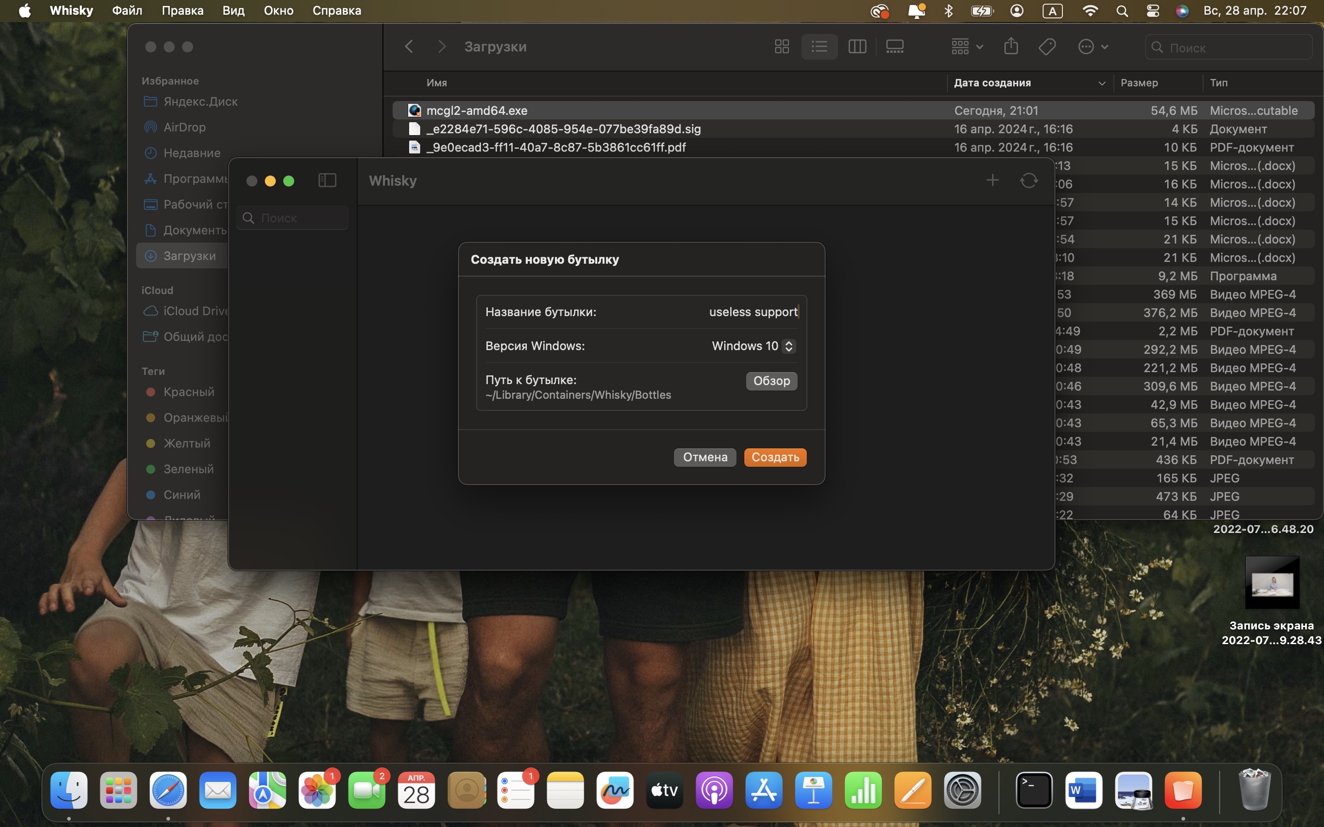Sort by Дата создания column header
1324x827 pixels.
[x=1030, y=83]
